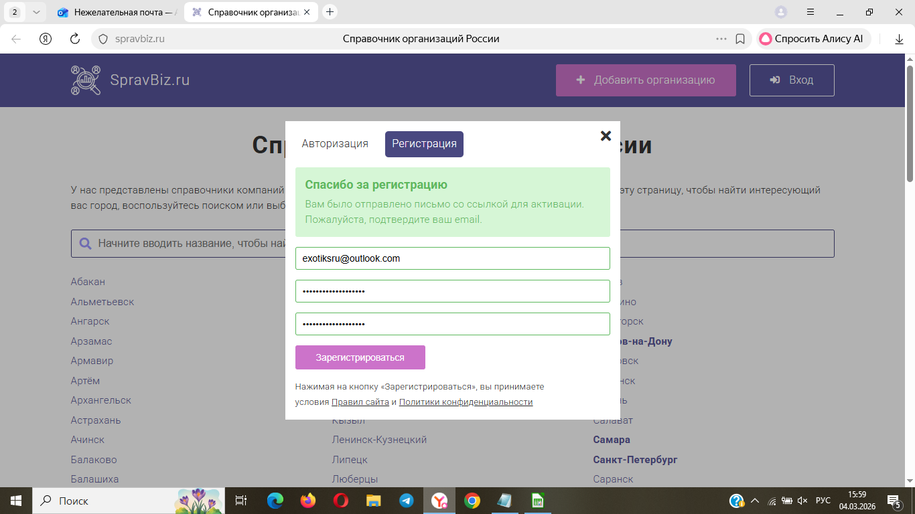Go back with the browser arrow
Screen dimensions: 915x514
tap(16, 39)
